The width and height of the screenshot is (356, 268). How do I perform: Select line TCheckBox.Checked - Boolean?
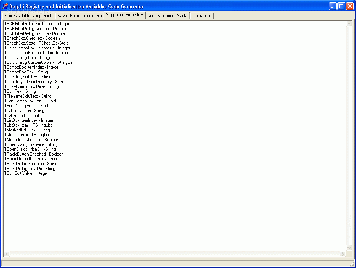[32, 38]
